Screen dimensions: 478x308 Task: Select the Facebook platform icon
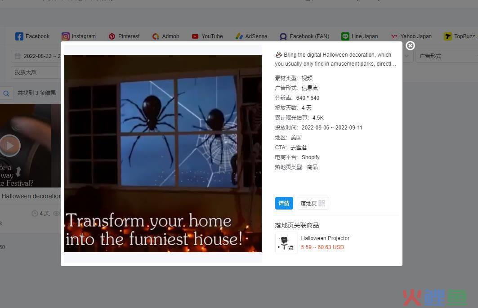click(x=19, y=36)
